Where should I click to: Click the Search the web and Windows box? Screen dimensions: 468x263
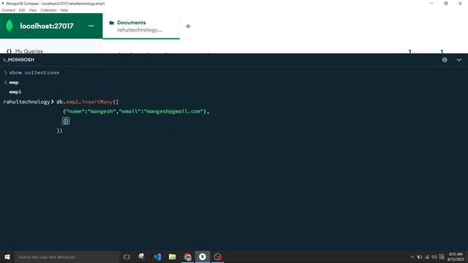click(67, 256)
